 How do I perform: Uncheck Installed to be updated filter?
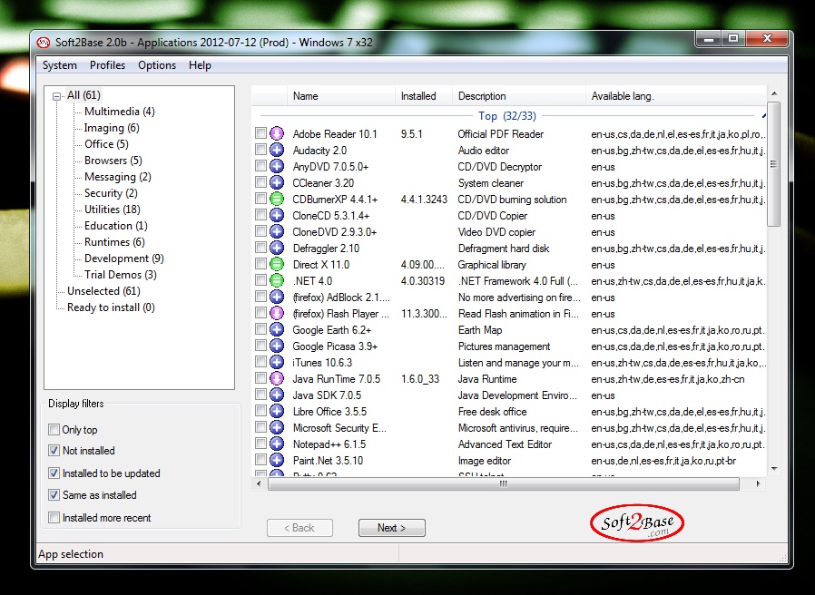pyautogui.click(x=54, y=473)
